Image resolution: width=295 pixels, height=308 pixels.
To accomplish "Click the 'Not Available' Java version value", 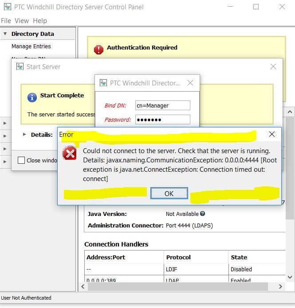I will point(182,214).
